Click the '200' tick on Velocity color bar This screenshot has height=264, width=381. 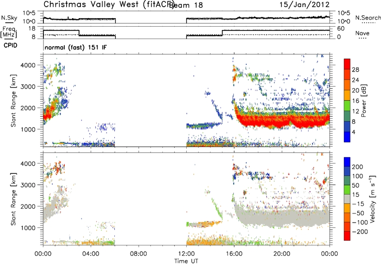pos(358,167)
